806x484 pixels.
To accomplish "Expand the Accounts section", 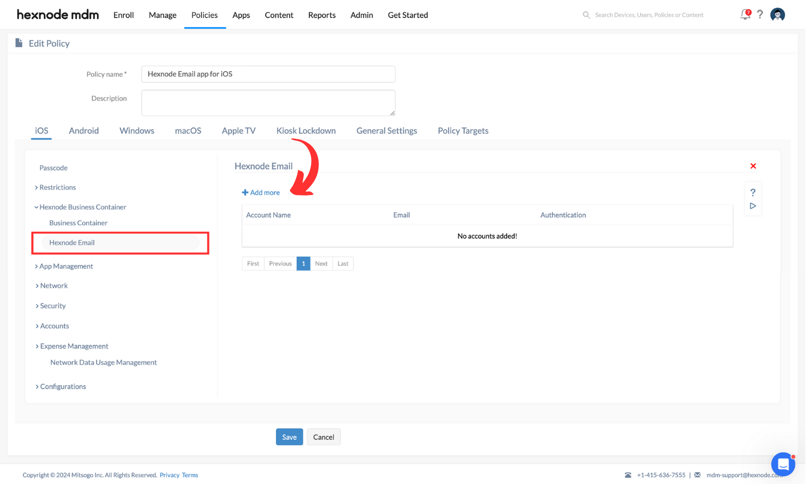I will click(52, 326).
